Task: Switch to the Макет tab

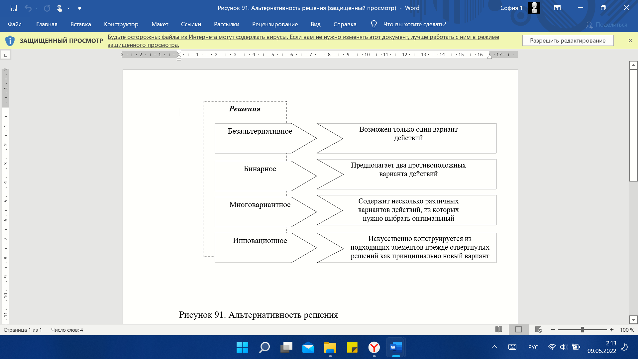Action: [x=160, y=24]
